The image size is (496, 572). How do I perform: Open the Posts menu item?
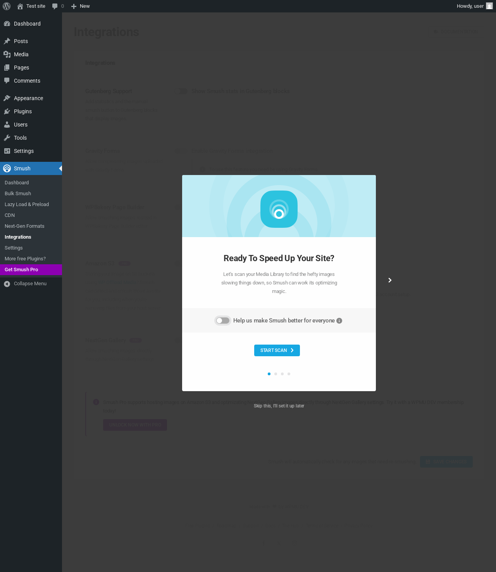[x=31, y=41]
